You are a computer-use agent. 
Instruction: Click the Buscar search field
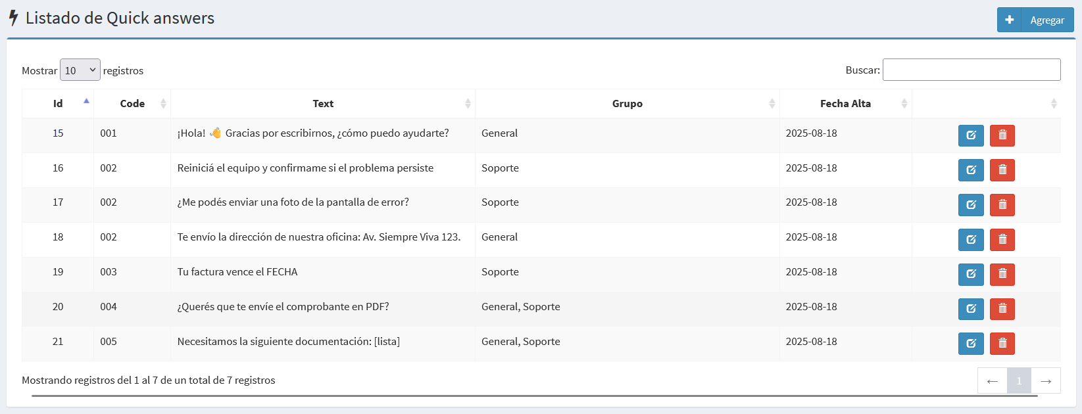click(x=971, y=70)
